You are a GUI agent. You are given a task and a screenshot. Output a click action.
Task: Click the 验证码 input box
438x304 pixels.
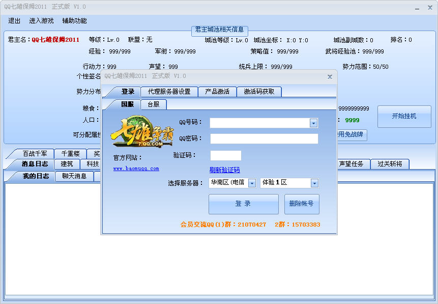(226, 155)
